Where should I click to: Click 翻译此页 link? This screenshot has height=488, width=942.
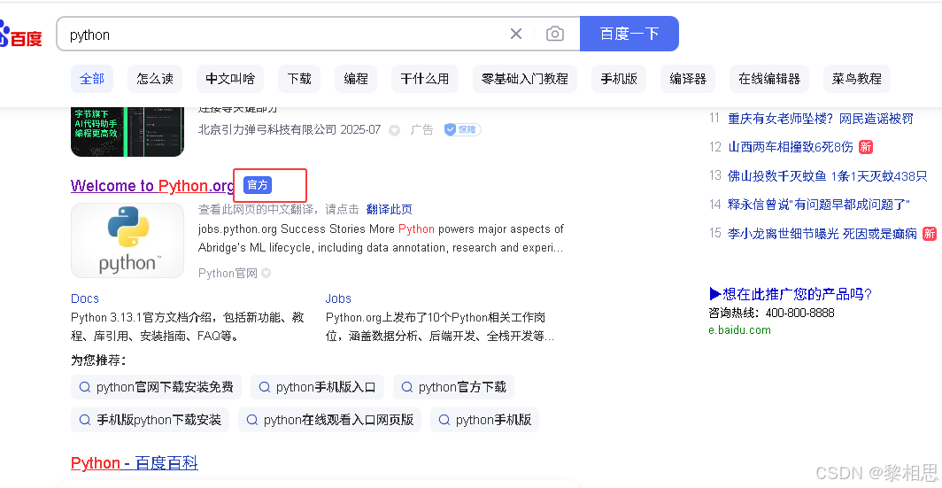(x=390, y=209)
